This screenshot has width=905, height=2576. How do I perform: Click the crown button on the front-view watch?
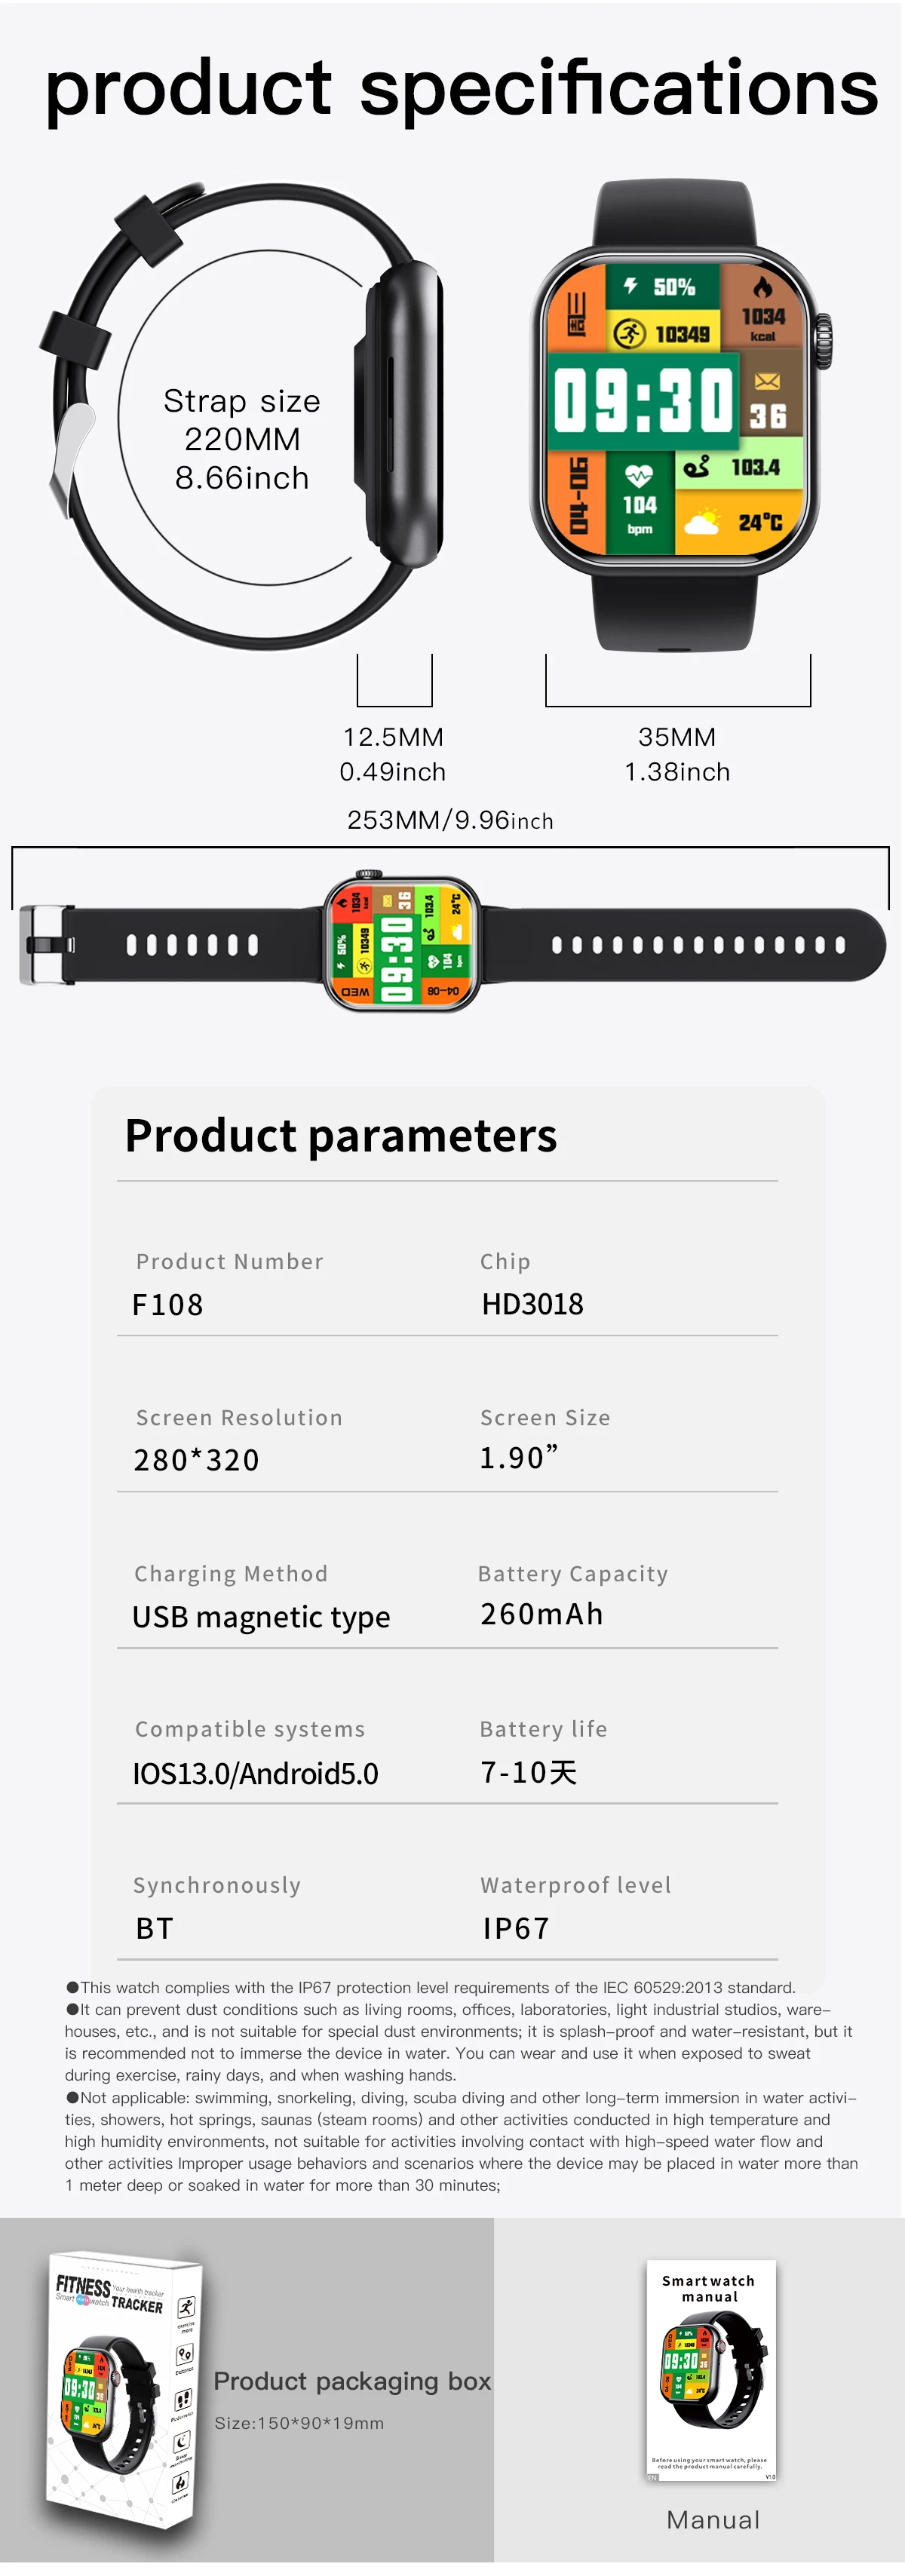(x=823, y=340)
